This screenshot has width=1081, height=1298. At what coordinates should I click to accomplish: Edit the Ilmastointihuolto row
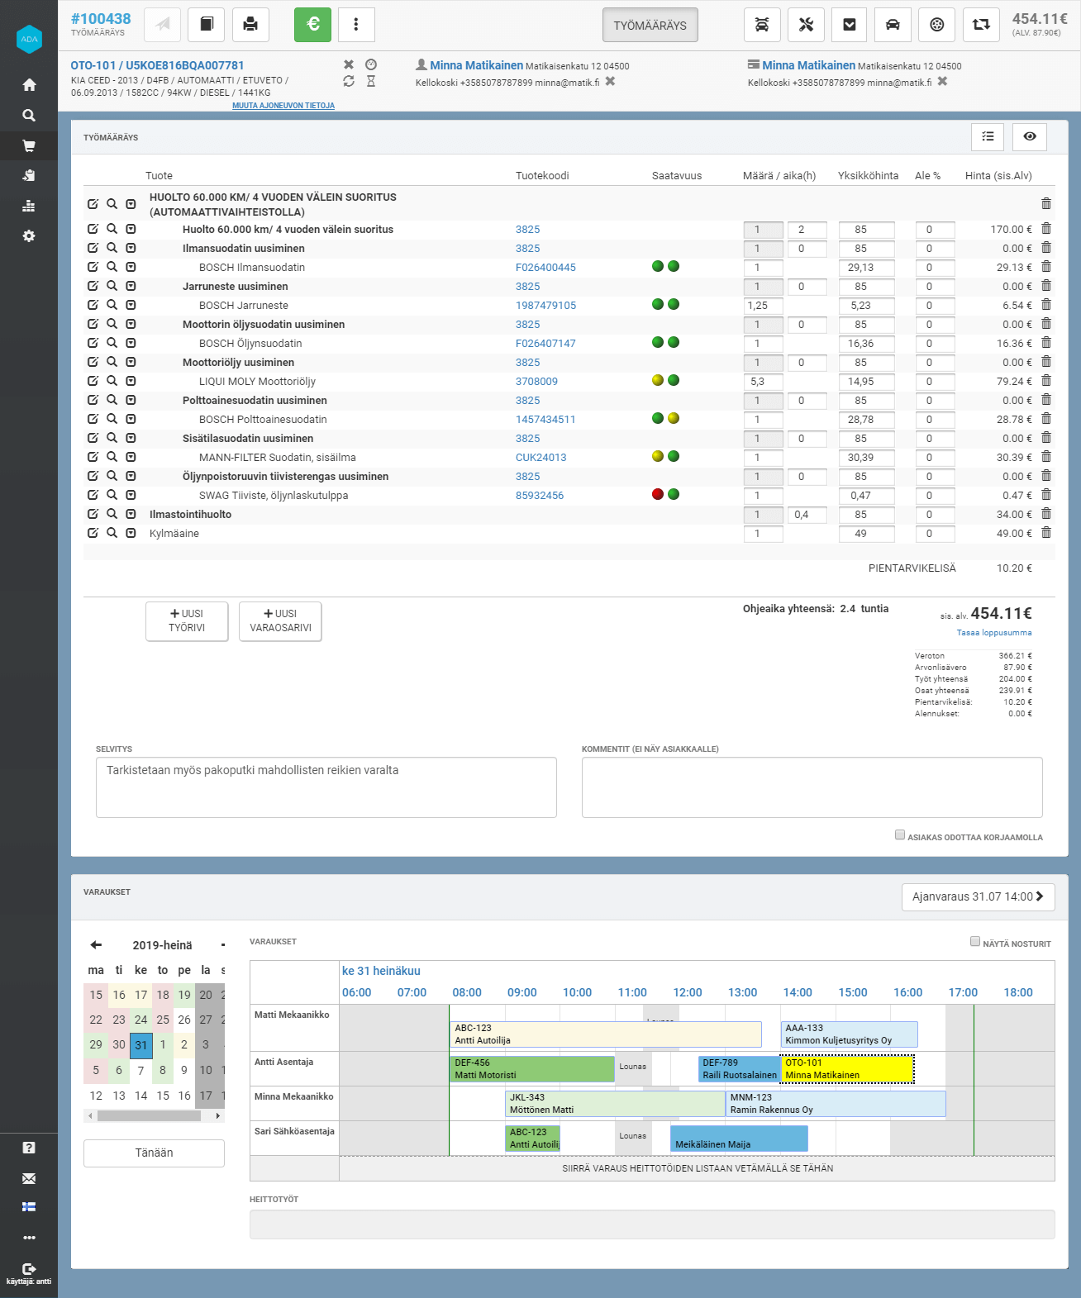93,514
